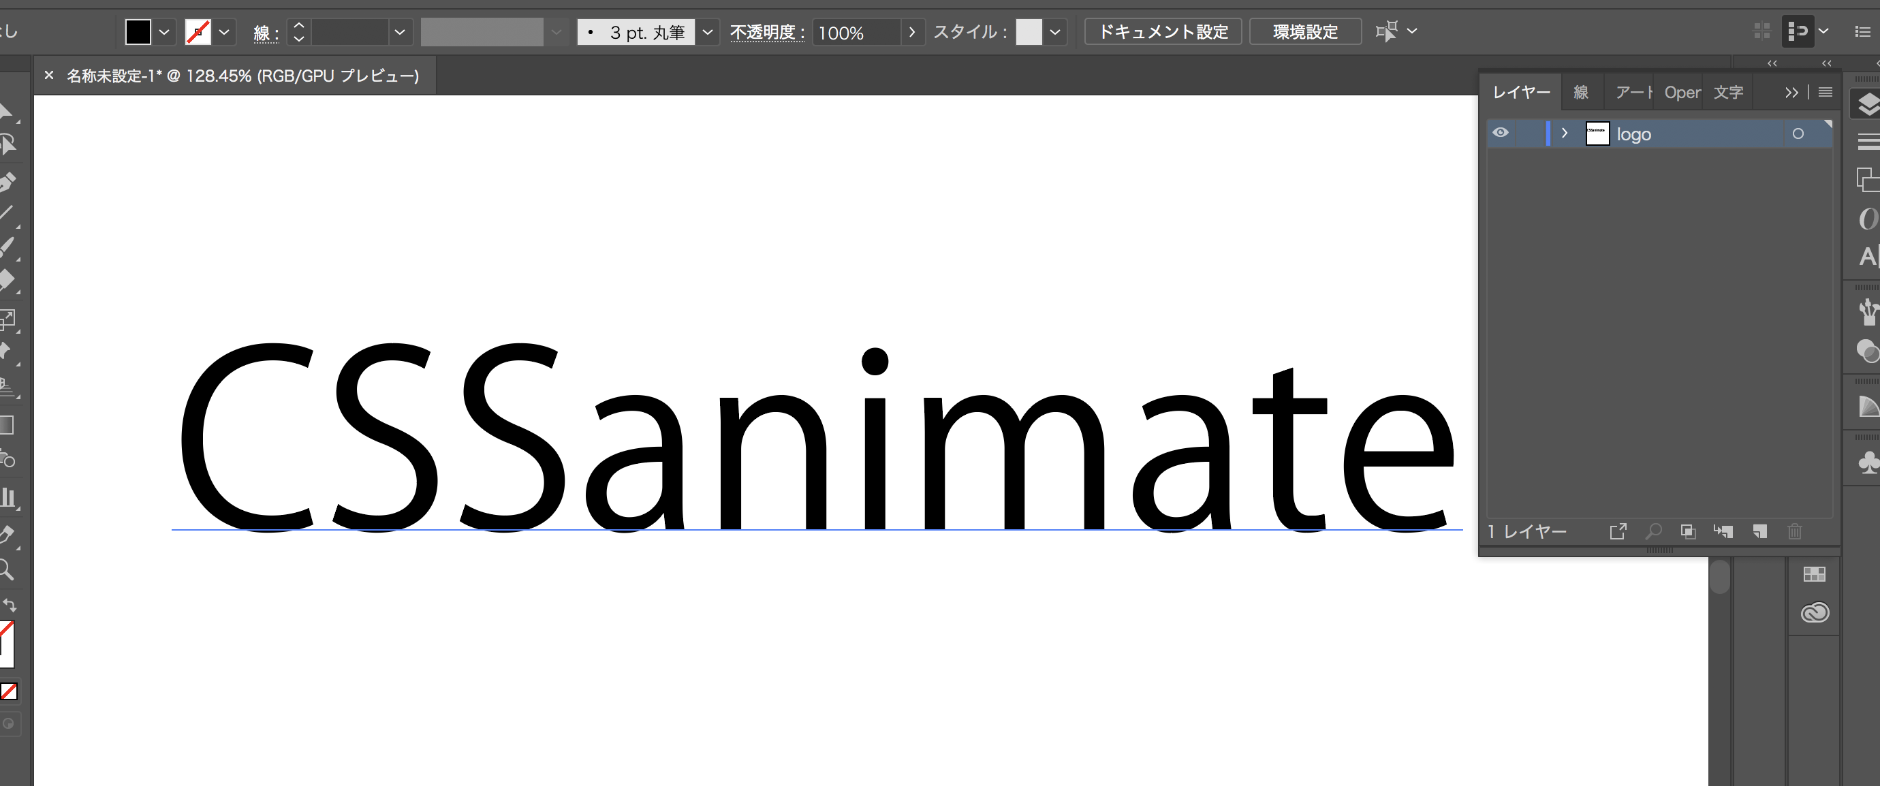Click make/release clipping mask icon

pos(1688,531)
